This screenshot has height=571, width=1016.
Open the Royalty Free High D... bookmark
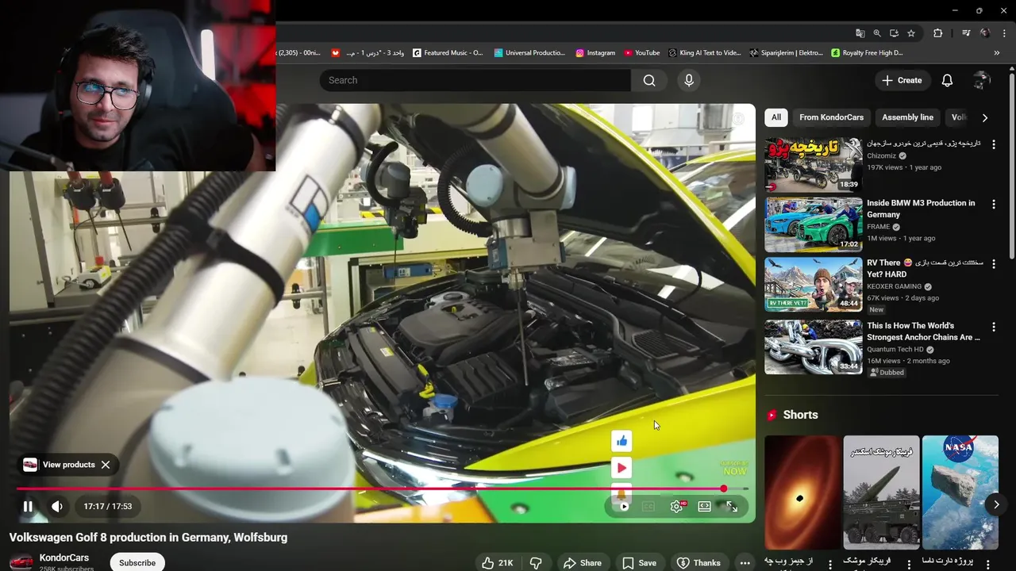pyautogui.click(x=867, y=53)
